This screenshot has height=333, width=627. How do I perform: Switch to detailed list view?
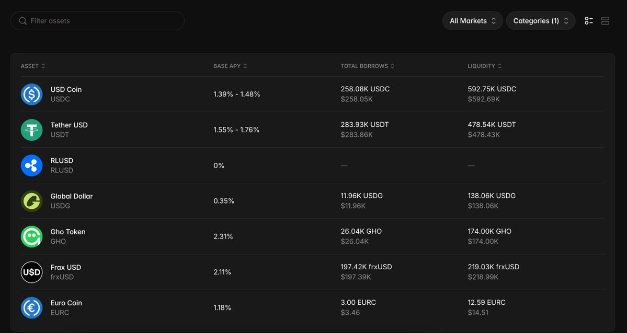pyautogui.click(x=589, y=21)
